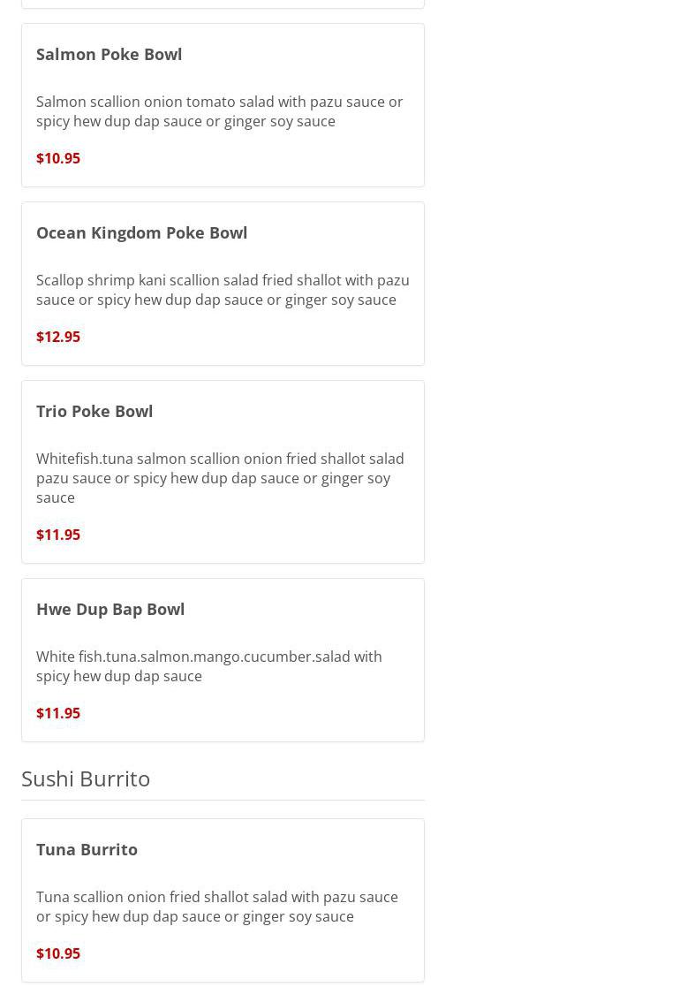Click the divider line under Sushi Burrito
The height and width of the screenshot is (987, 680).
223,800
